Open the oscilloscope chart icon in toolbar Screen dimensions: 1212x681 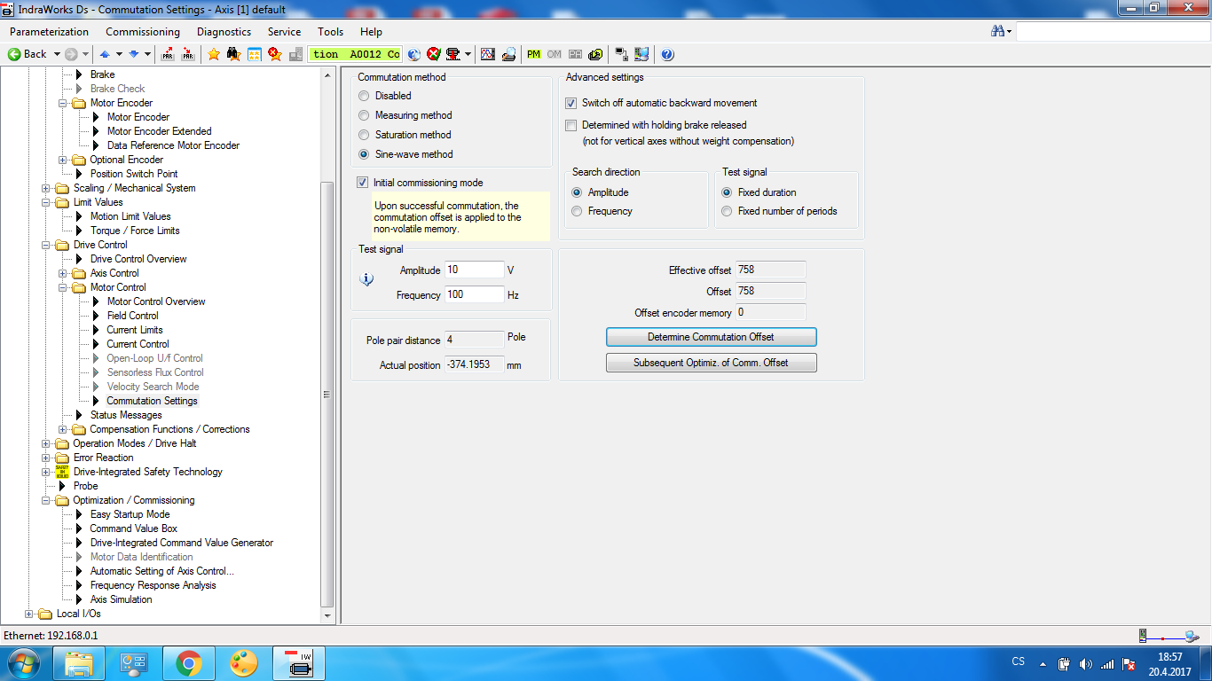pos(488,54)
